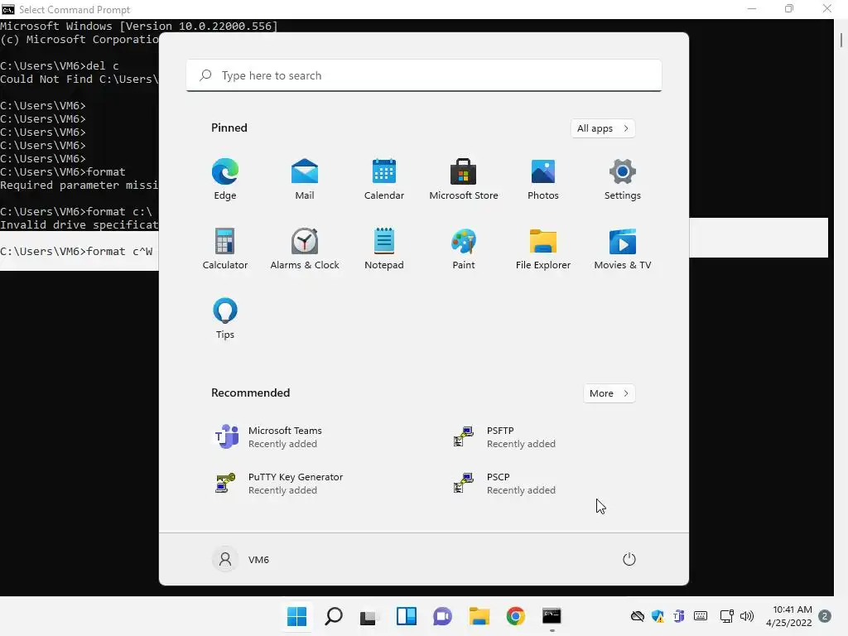Viewport: 848px width, 636px height.
Task: Open Chat icon on taskbar
Action: 442,616
